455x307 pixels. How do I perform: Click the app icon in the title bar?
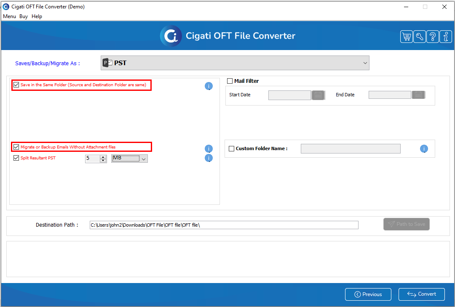coord(6,6)
